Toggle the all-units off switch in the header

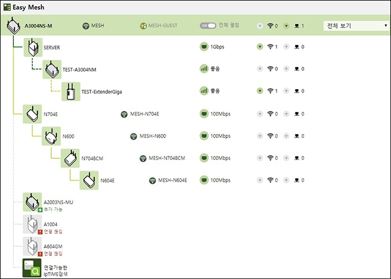(208, 26)
